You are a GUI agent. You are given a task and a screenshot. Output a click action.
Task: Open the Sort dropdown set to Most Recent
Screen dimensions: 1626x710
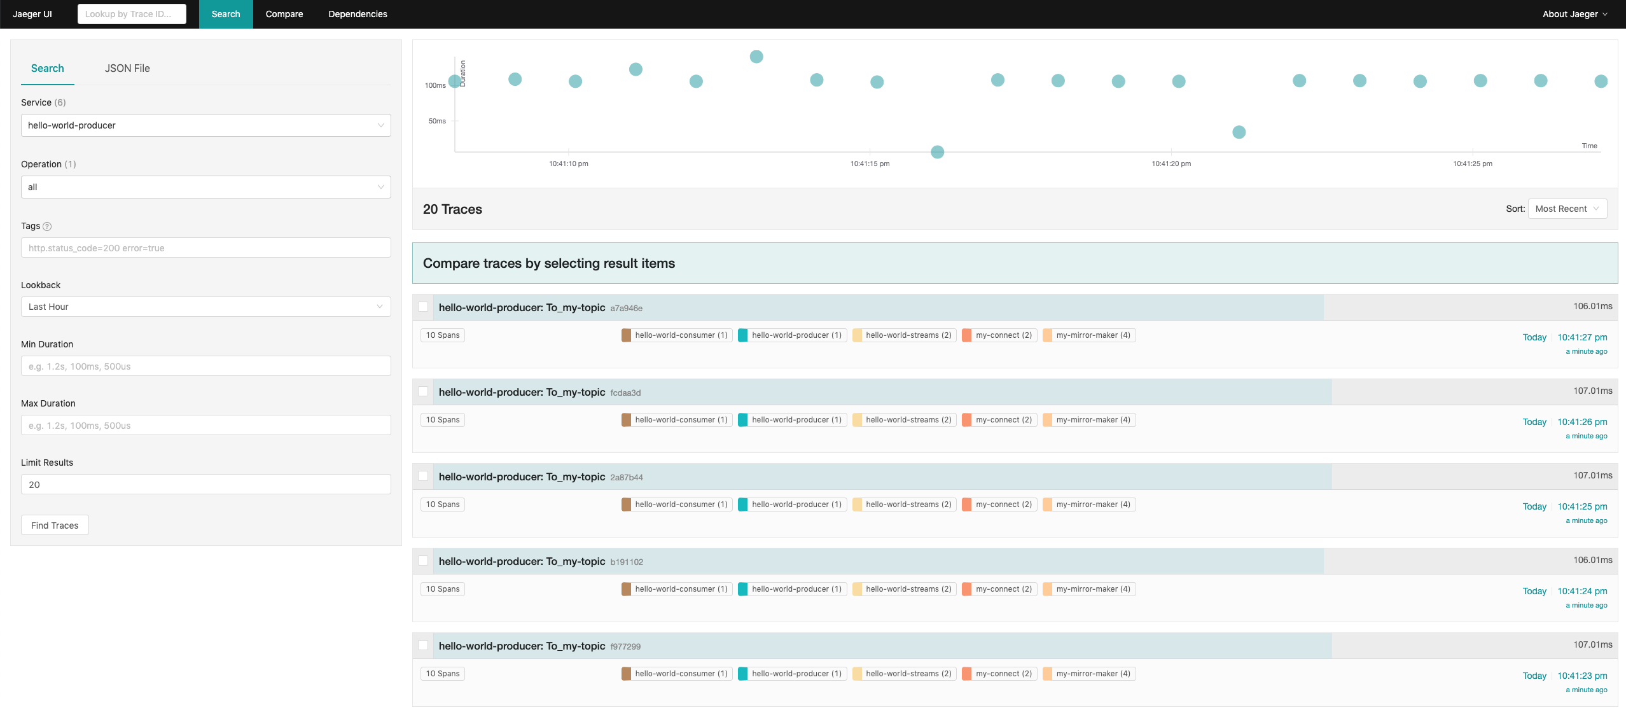(x=1567, y=209)
